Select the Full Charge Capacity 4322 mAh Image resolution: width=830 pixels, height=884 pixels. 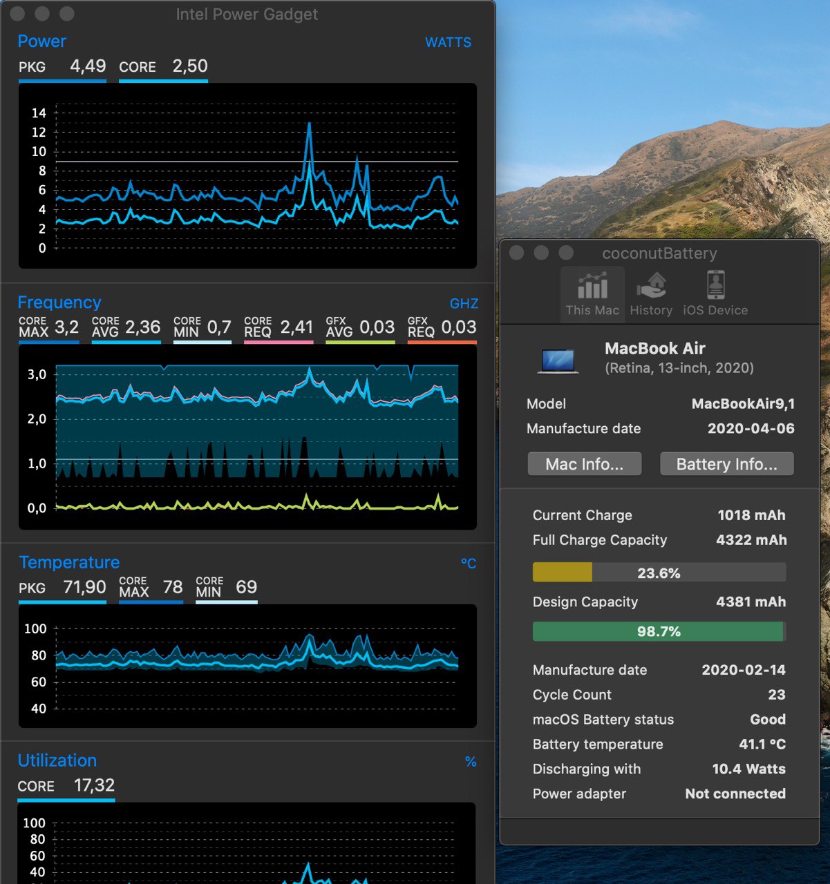751,540
